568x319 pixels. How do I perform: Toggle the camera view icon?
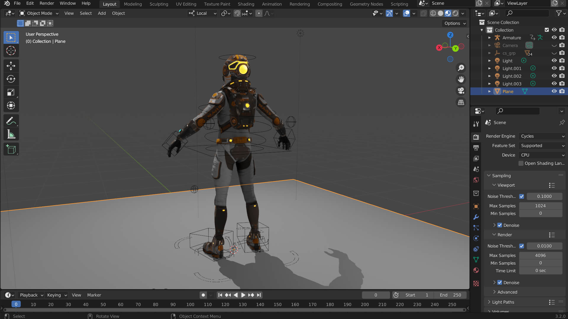tap(461, 91)
